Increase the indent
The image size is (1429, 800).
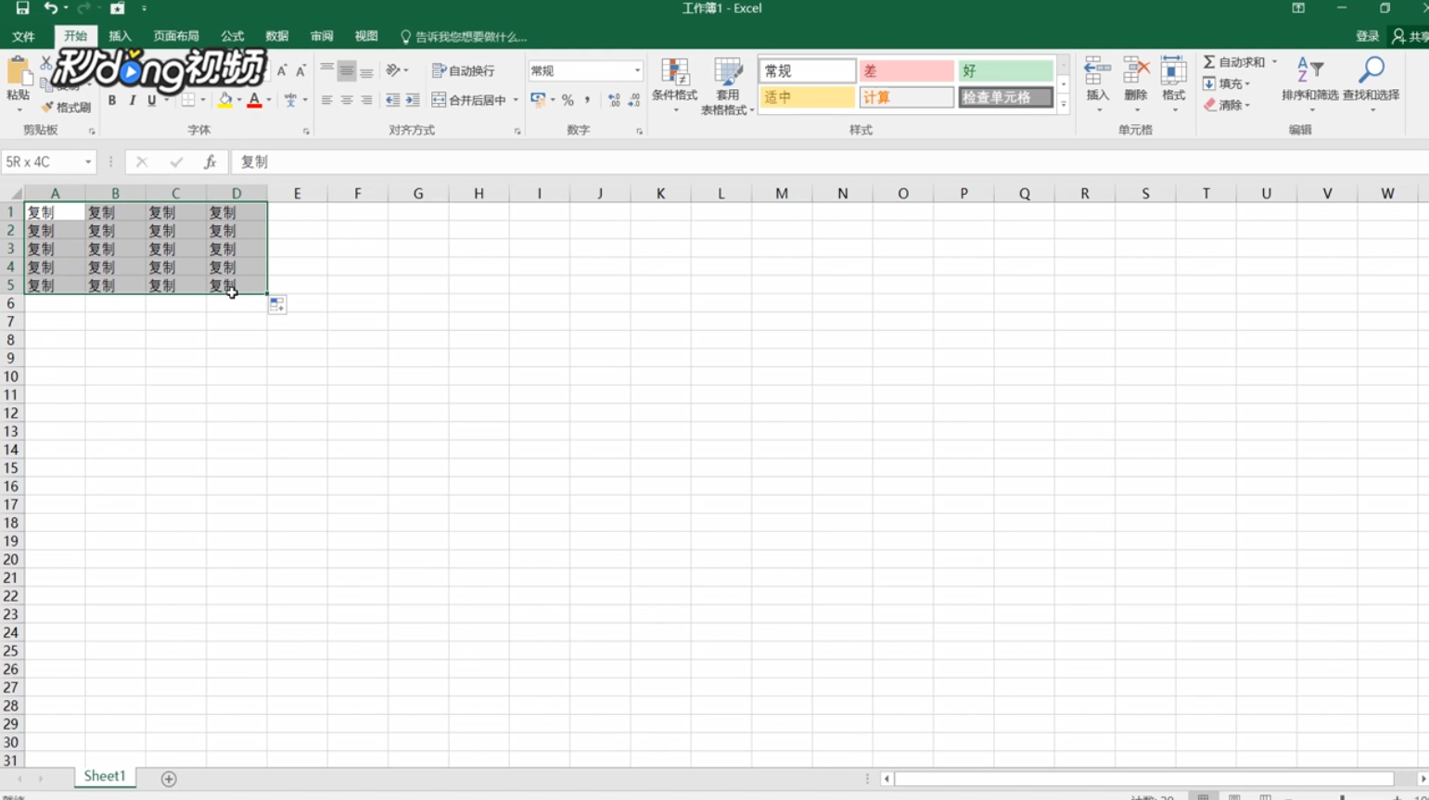[x=413, y=100]
